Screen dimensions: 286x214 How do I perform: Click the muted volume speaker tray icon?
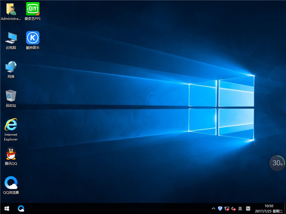coord(233,209)
